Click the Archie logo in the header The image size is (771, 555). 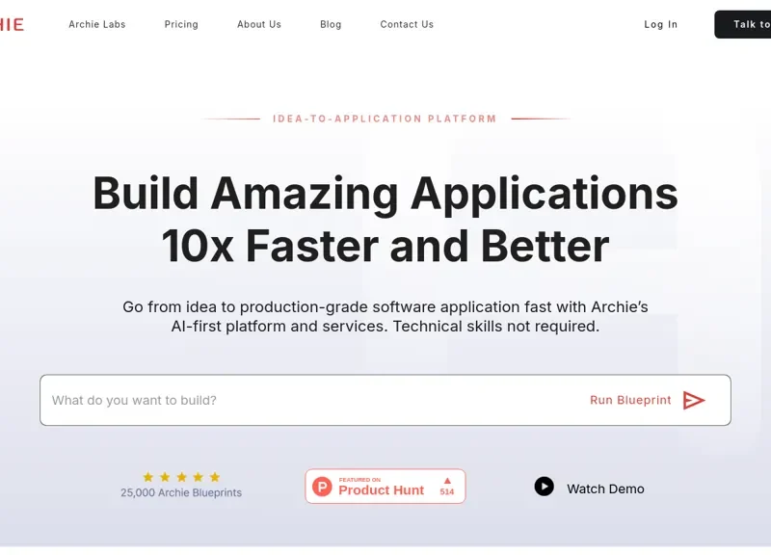click(x=12, y=24)
